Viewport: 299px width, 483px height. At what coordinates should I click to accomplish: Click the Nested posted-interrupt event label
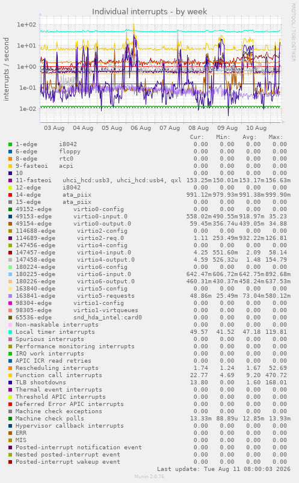[68, 455]
